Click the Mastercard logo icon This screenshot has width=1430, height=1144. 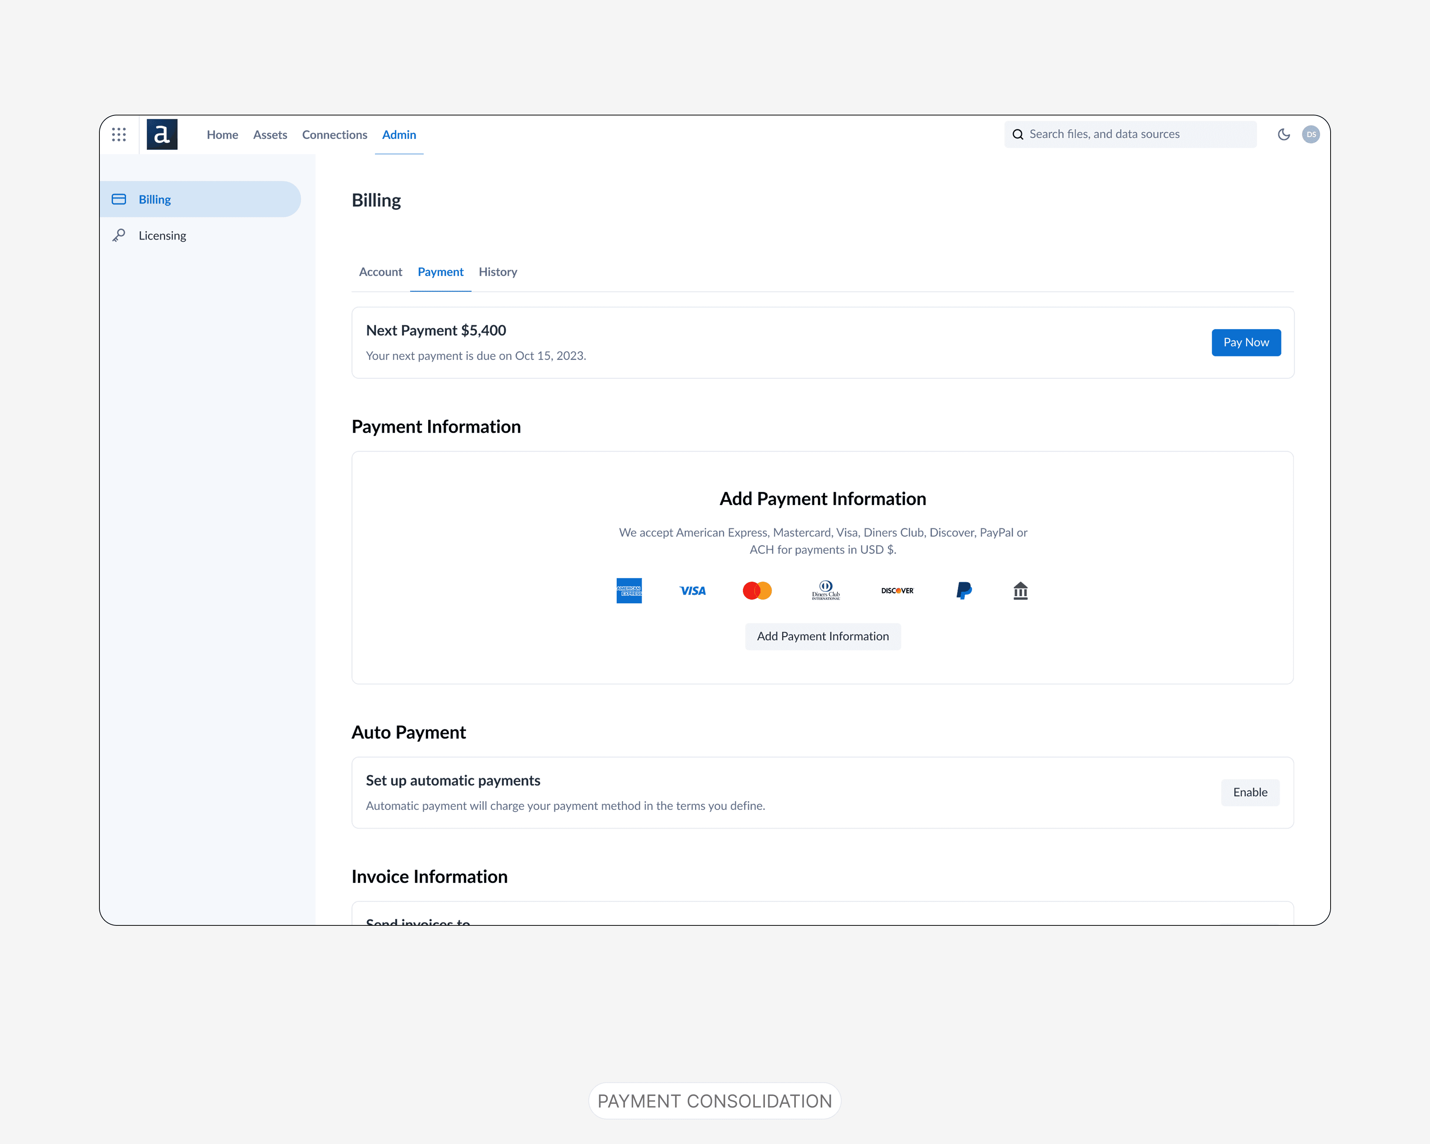pyautogui.click(x=757, y=590)
